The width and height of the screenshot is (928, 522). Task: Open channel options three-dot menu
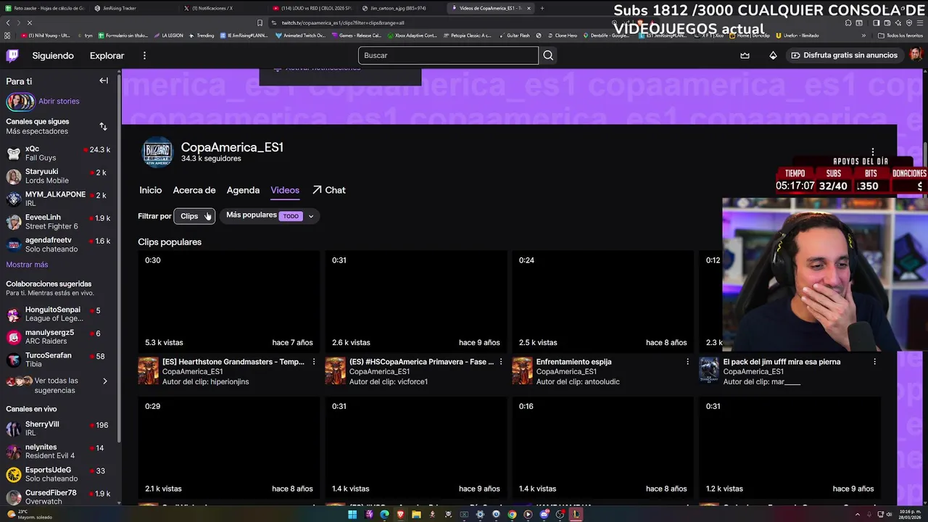[x=873, y=152]
